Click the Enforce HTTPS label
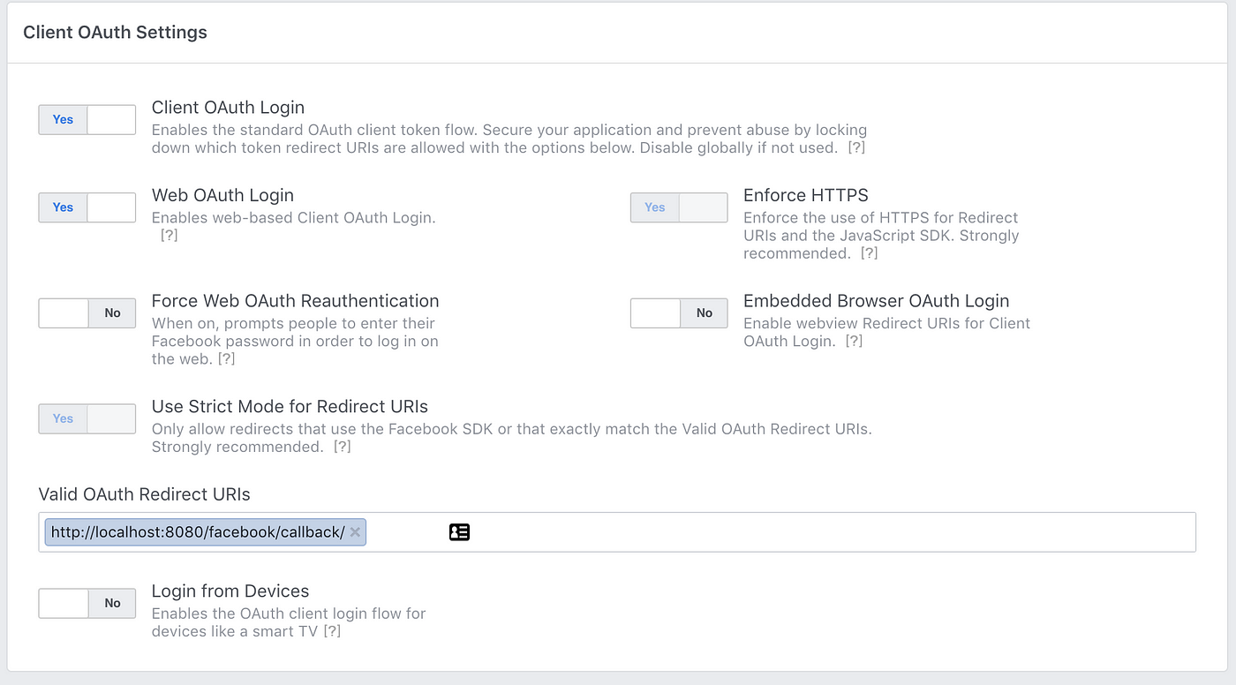The width and height of the screenshot is (1236, 685). point(806,195)
